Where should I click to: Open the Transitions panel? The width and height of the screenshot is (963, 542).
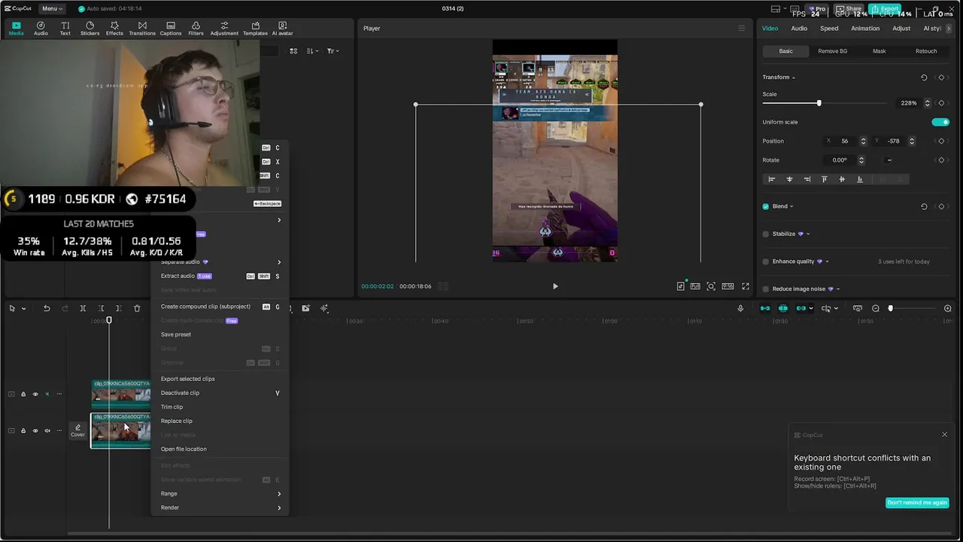[142, 29]
